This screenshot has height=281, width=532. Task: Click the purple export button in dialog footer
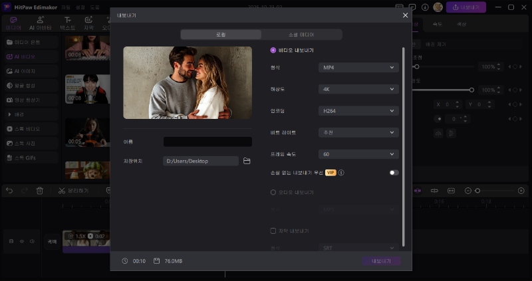tap(382, 261)
